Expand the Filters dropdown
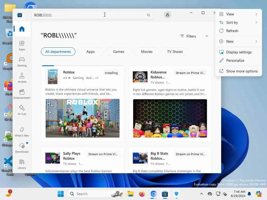The image size is (267, 200). coord(194,36)
